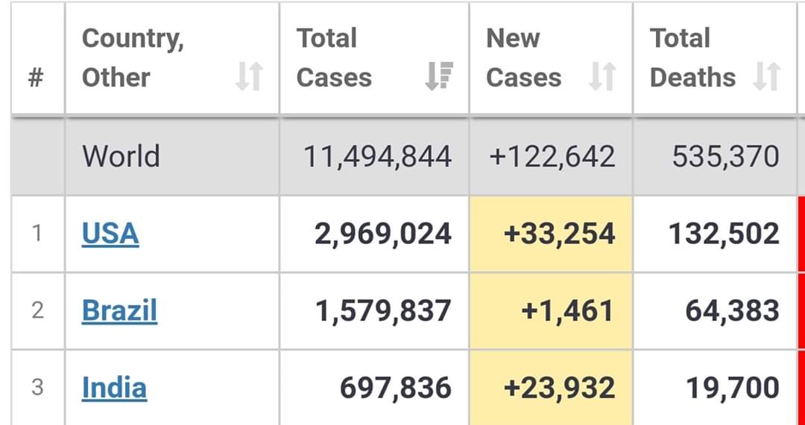Click the # column header
Screen dimensions: 805x425
point(36,78)
